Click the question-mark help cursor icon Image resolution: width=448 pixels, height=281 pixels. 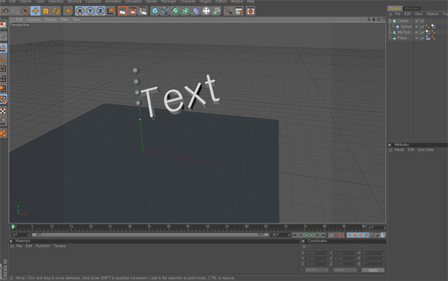pos(228,11)
